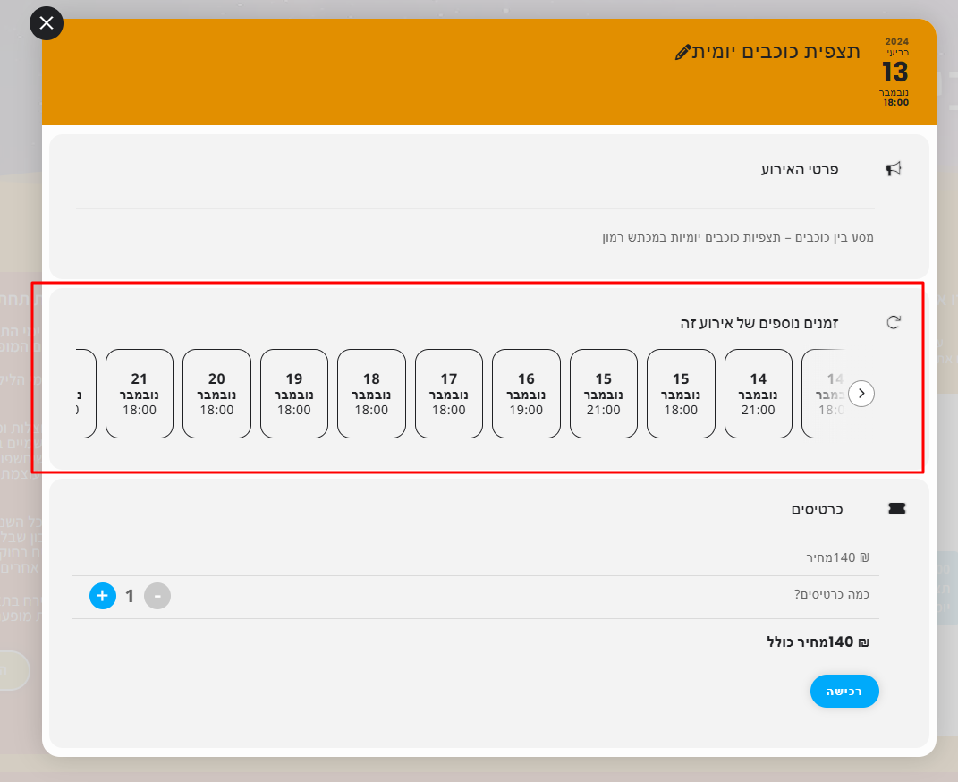The width and height of the screenshot is (958, 782).
Task: Choose the 17 November 18:00 time slot
Action: pos(449,394)
